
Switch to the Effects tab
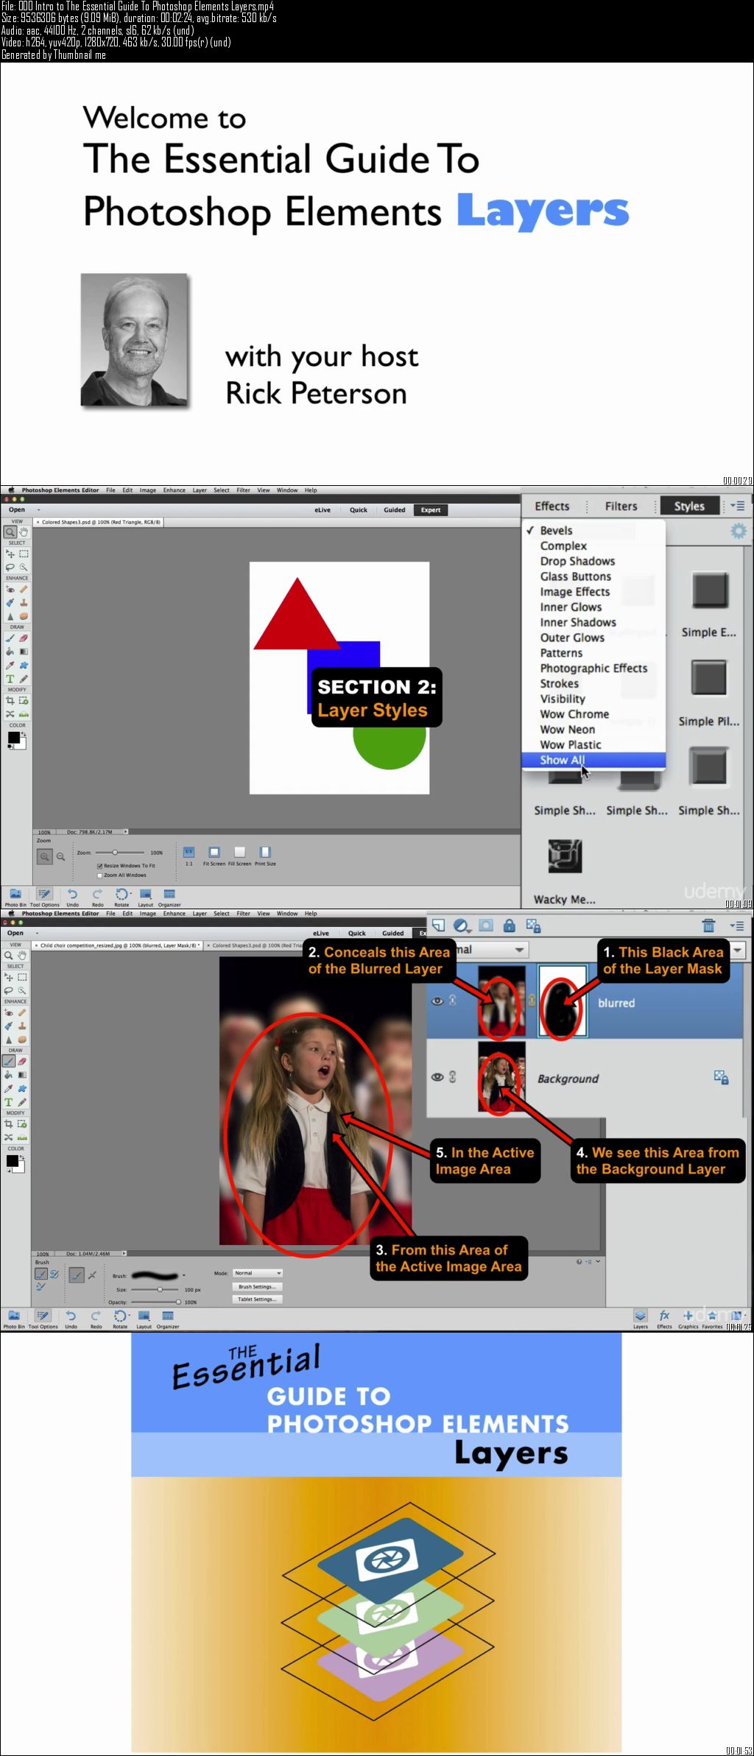tap(552, 507)
